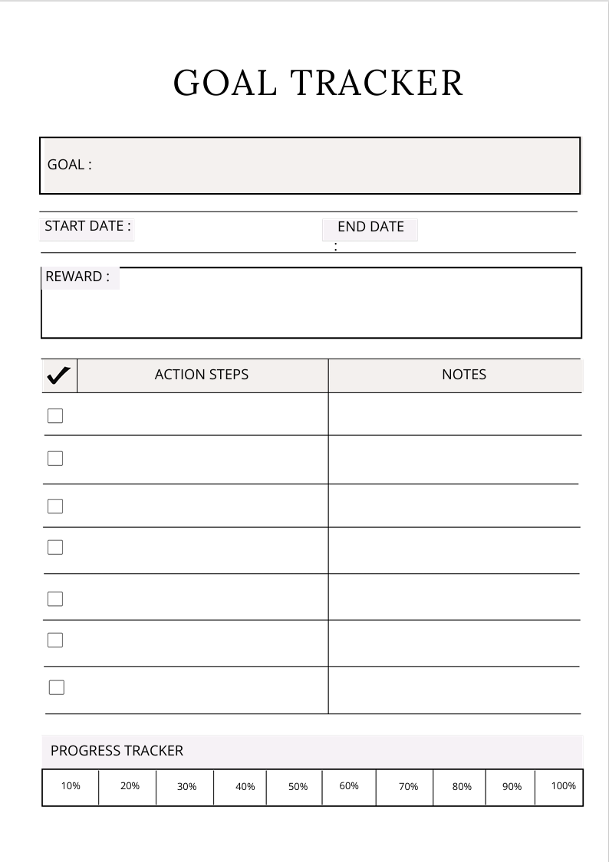Mark the third action step checkbox

(55, 506)
